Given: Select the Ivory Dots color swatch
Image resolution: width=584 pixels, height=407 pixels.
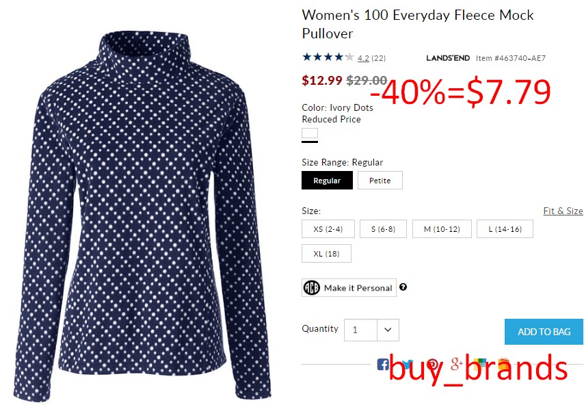Looking at the screenshot, I should pyautogui.click(x=310, y=133).
